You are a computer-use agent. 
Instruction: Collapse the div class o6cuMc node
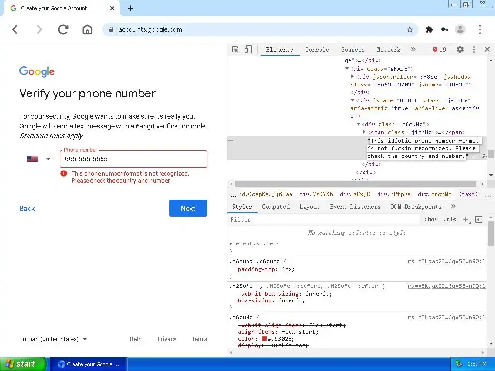[x=359, y=124]
